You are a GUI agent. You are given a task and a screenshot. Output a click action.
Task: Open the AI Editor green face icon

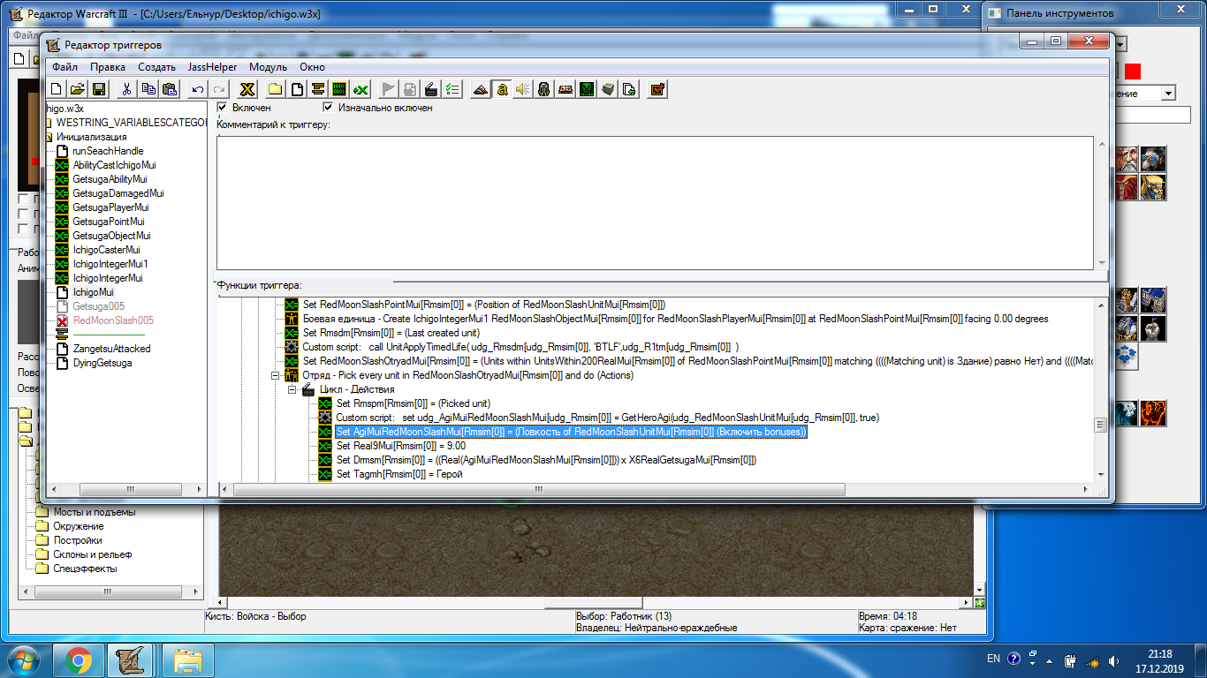tap(587, 89)
